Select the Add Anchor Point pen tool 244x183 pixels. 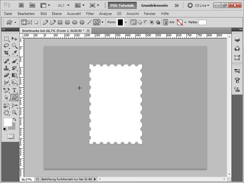[6, 90]
